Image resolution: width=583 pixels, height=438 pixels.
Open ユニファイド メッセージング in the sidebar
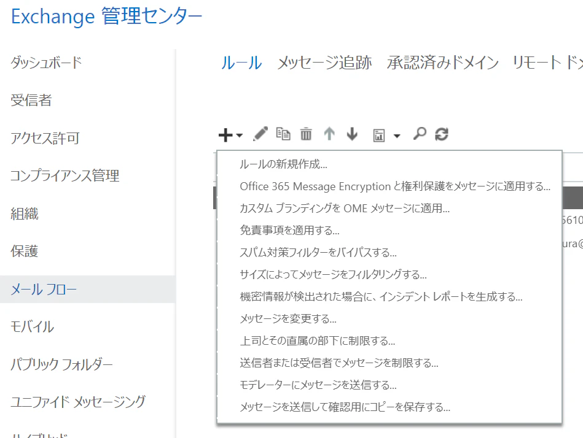click(78, 402)
